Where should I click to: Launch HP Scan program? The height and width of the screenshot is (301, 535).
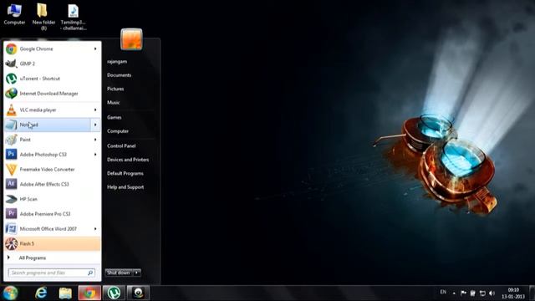pyautogui.click(x=52, y=199)
